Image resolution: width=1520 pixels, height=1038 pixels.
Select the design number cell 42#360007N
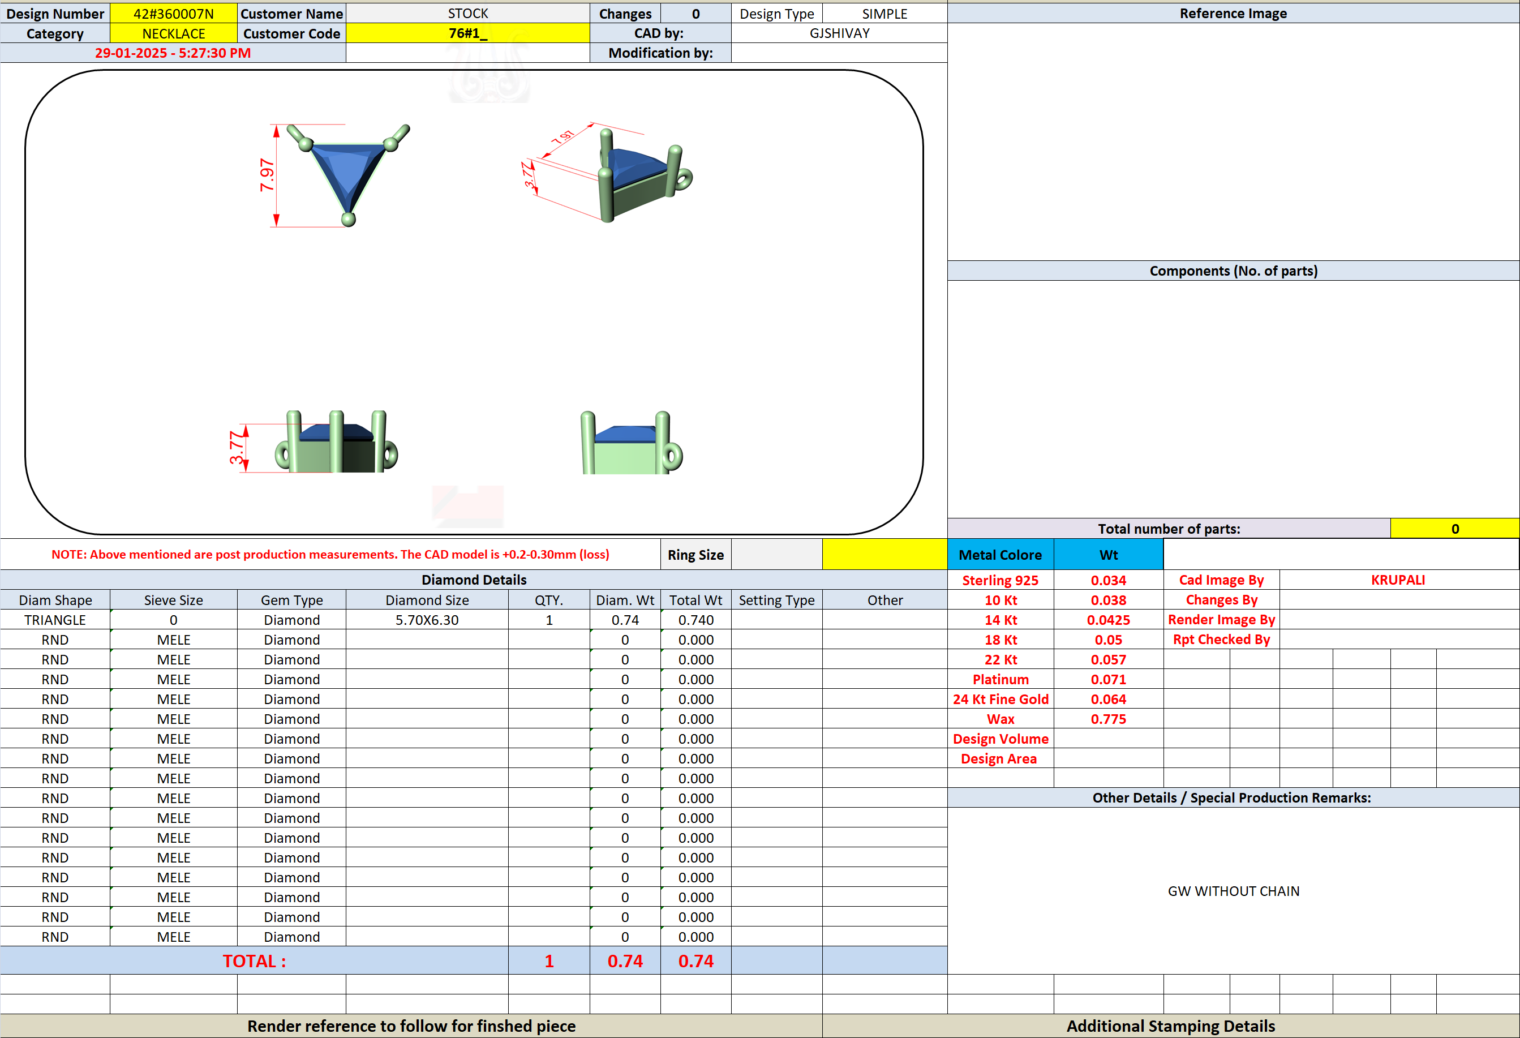pyautogui.click(x=173, y=13)
